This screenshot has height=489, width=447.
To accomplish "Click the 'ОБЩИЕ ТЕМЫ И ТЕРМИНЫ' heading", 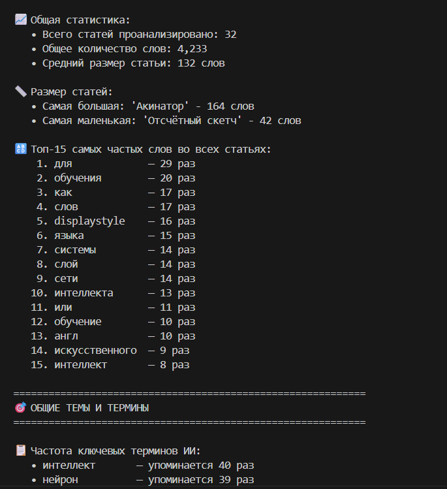I will 89,408.
